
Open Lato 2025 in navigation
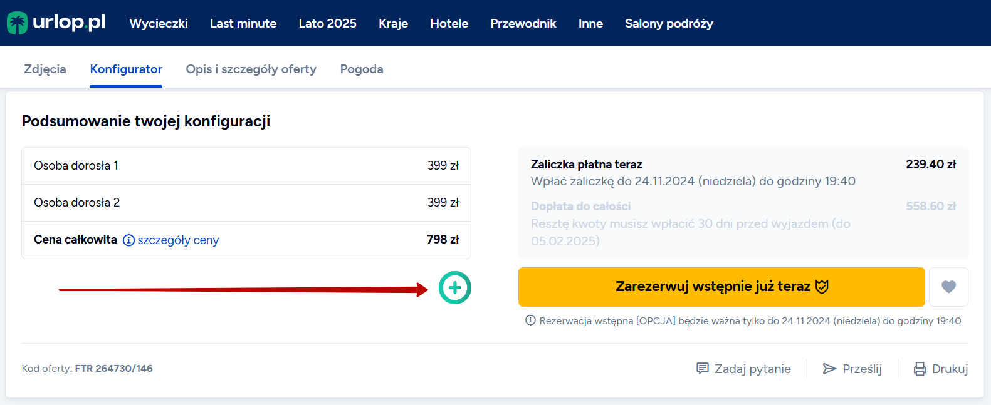[x=328, y=23]
